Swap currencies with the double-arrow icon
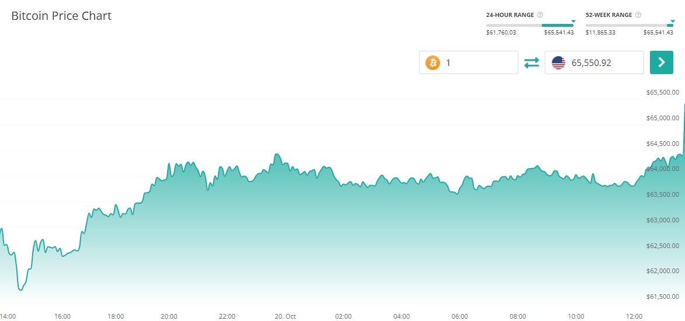685x321 pixels. click(x=531, y=62)
